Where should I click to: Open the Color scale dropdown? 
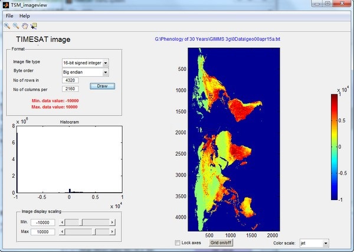[313, 243]
